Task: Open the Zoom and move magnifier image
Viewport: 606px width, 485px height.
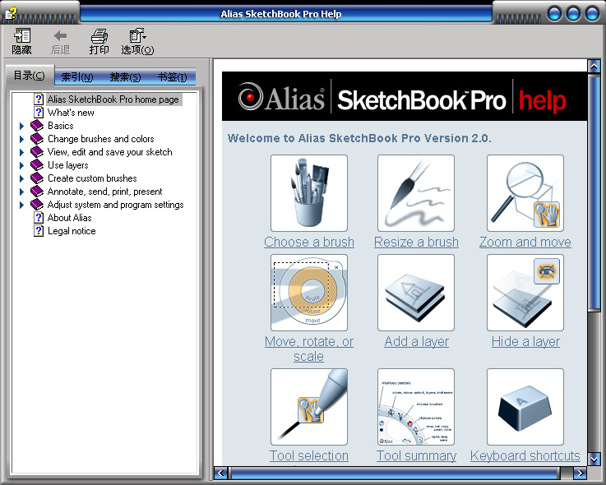Action: click(525, 193)
